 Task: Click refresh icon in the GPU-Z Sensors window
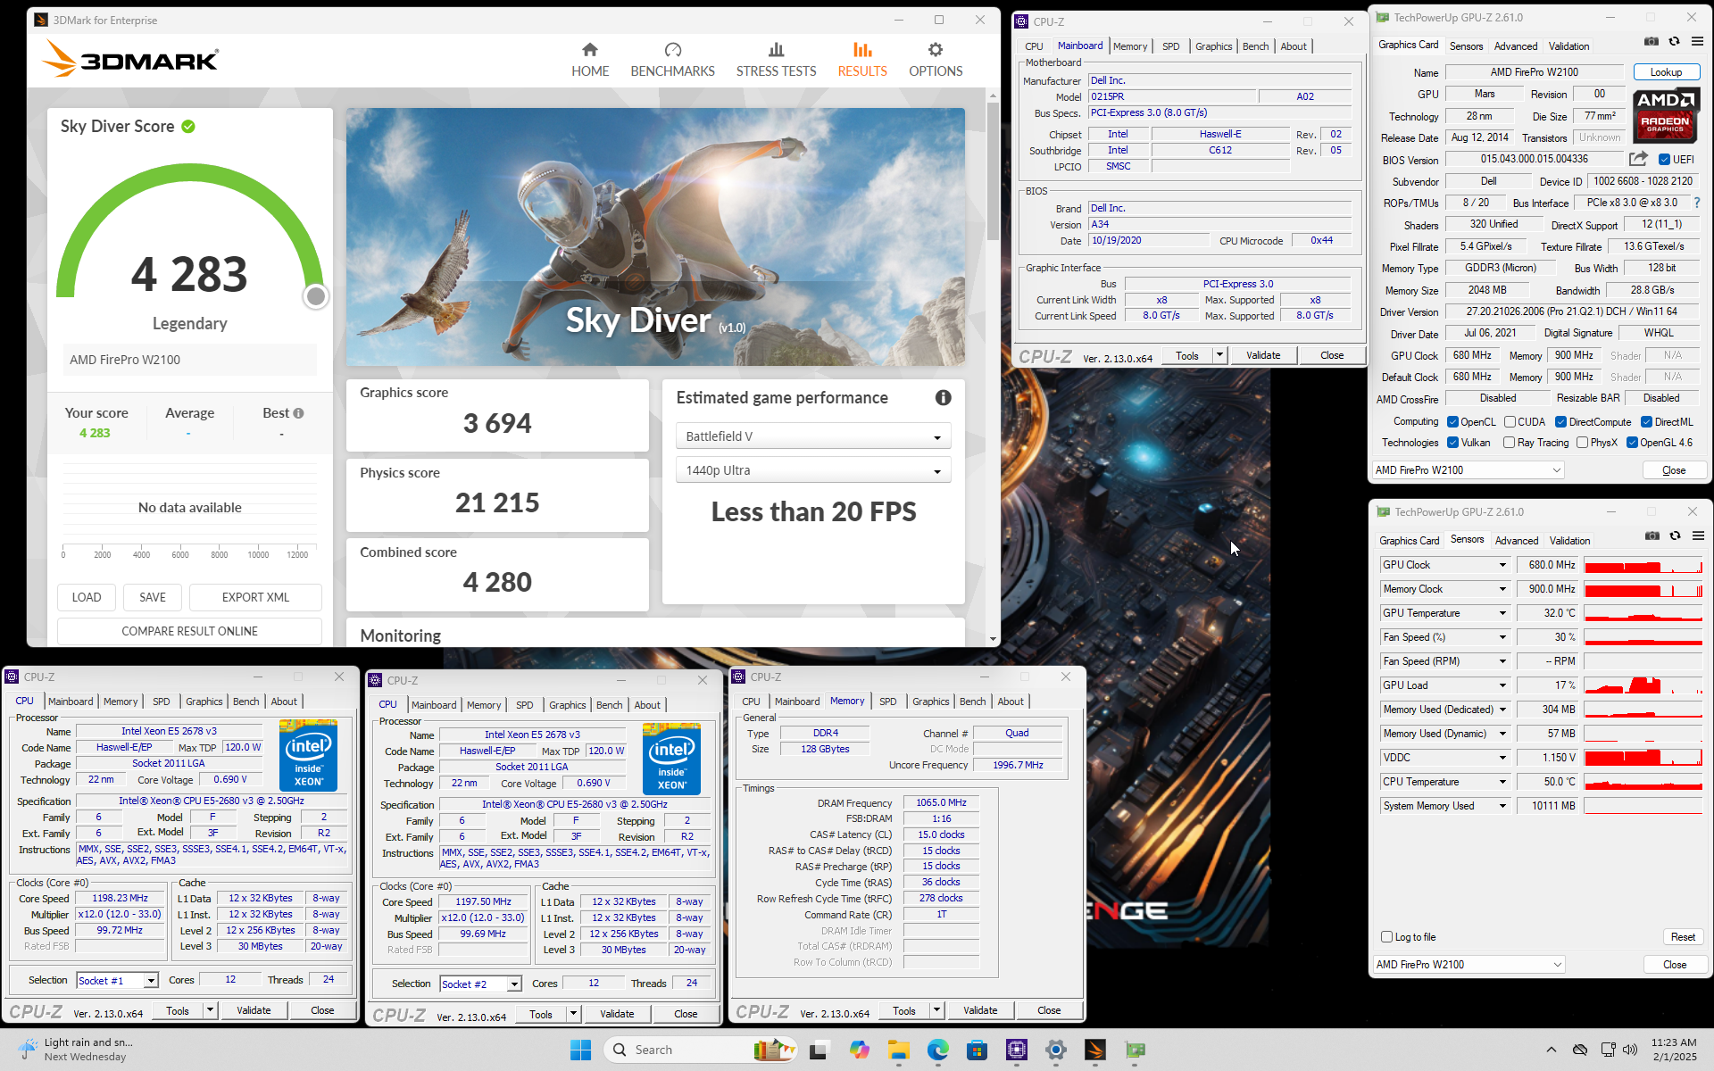point(1676,535)
